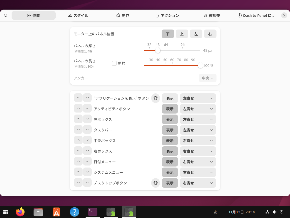Click the search magnifier icon

tap(6, 15)
